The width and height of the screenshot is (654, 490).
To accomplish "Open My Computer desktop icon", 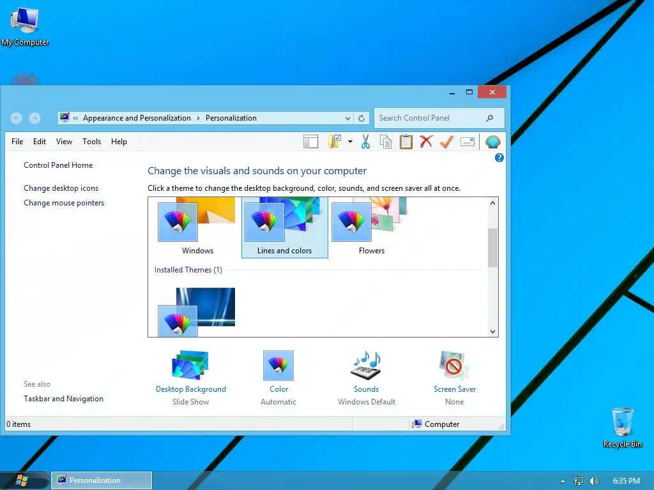I will (x=25, y=26).
